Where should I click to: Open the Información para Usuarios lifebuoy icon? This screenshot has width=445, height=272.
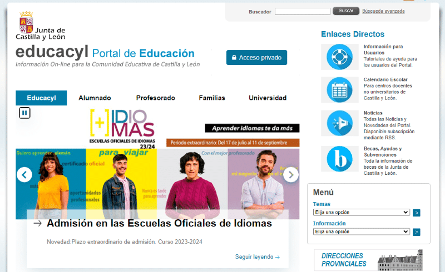pos(339,57)
